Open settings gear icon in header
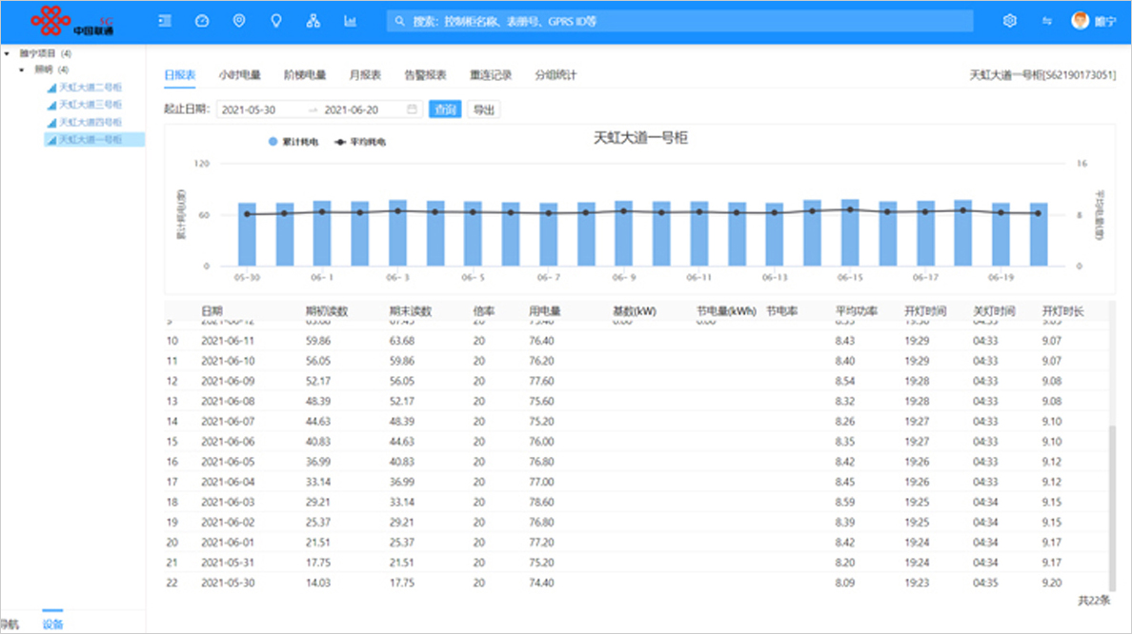 1010,21
